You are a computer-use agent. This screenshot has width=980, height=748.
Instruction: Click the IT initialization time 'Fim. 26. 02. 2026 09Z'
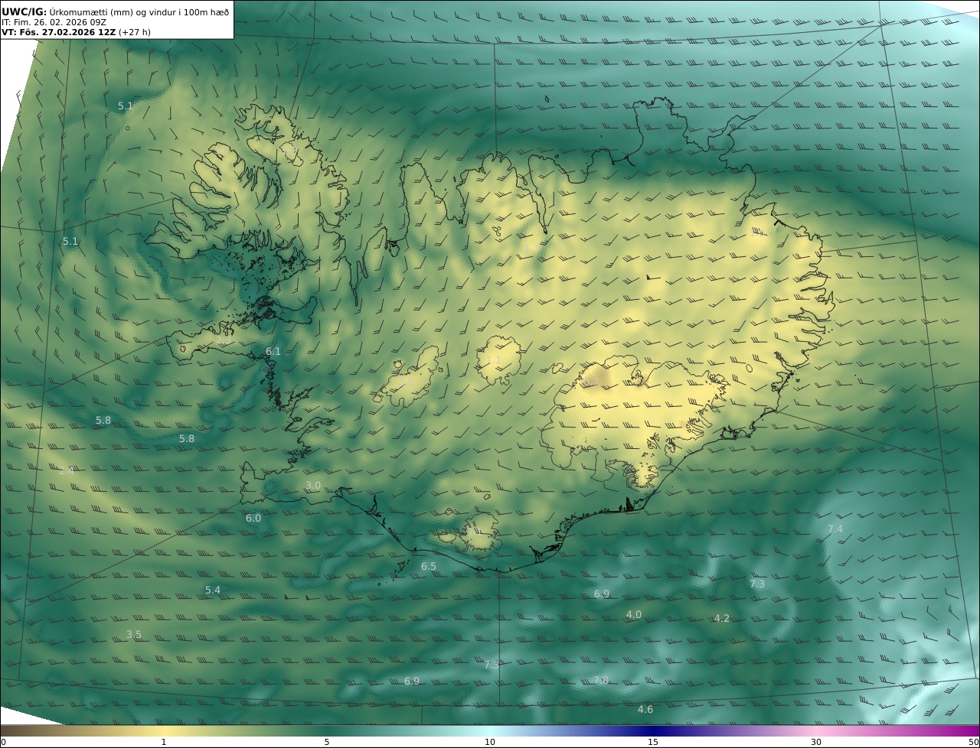pyautogui.click(x=58, y=22)
